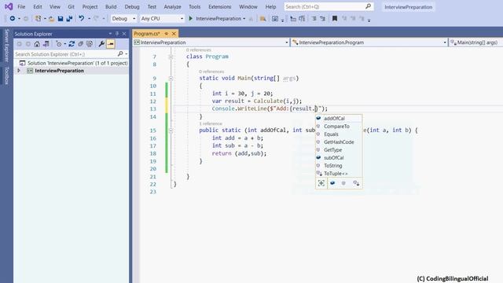Open the Build menu
Image resolution: width=503 pixels, height=283 pixels.
pos(111,7)
